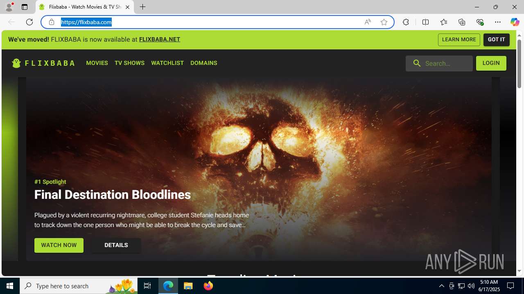Open the tab actions menu icon
Image resolution: width=524 pixels, height=294 pixels.
click(25, 7)
